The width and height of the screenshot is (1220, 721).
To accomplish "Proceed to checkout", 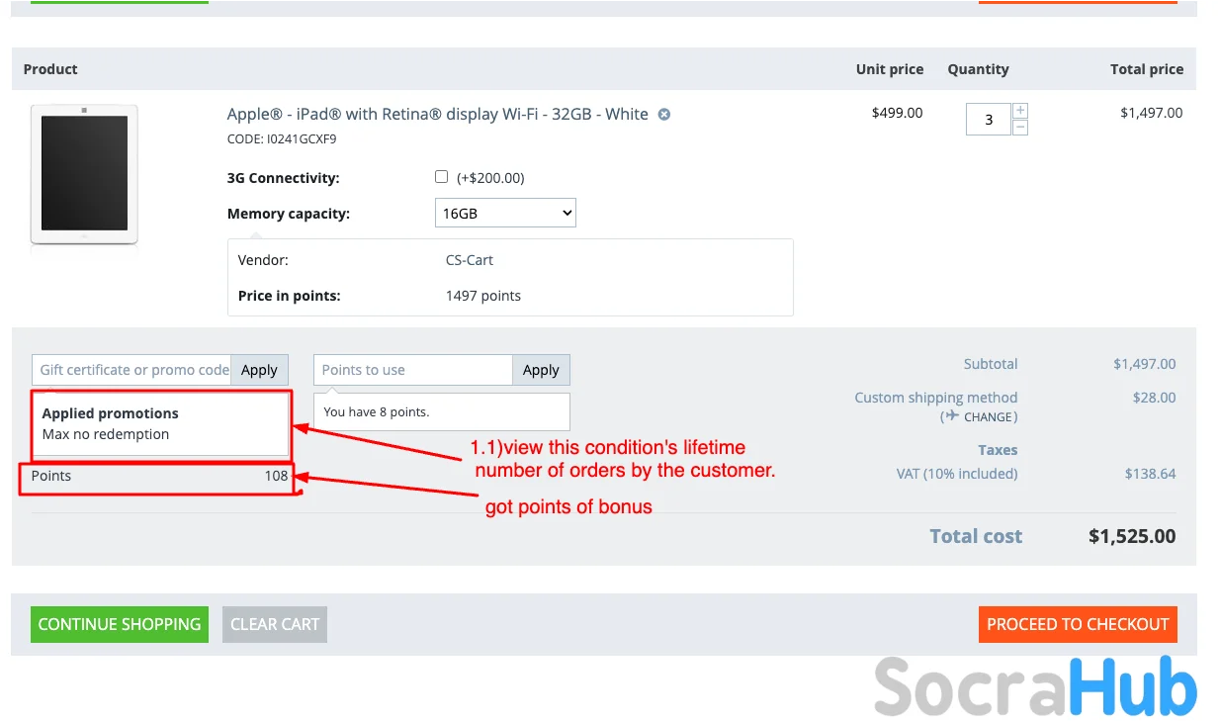I will click(1078, 624).
